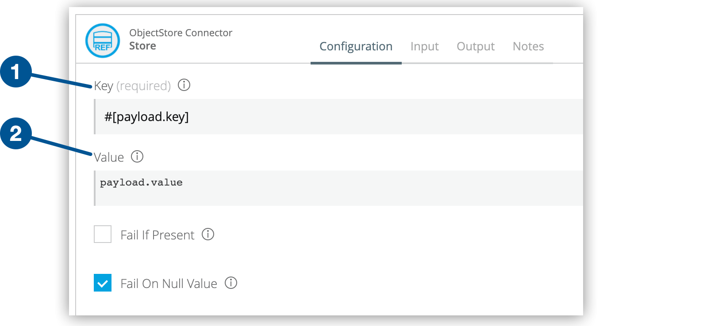The width and height of the screenshot is (707, 326).
Task: Click the info icon beside Value
Action: pyautogui.click(x=137, y=156)
